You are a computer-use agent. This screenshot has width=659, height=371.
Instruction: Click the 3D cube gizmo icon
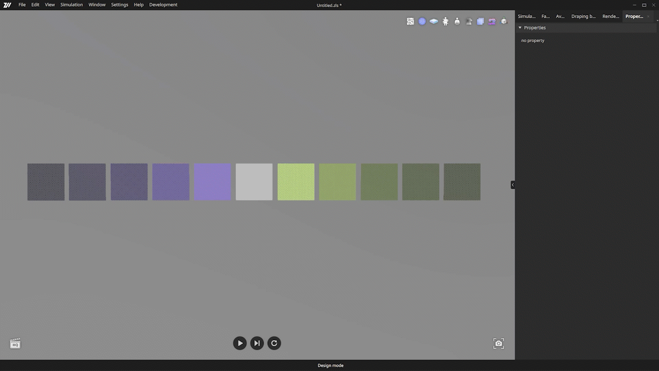coord(504,22)
